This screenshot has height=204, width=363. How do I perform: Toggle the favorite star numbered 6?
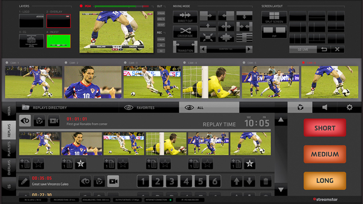[250, 163]
